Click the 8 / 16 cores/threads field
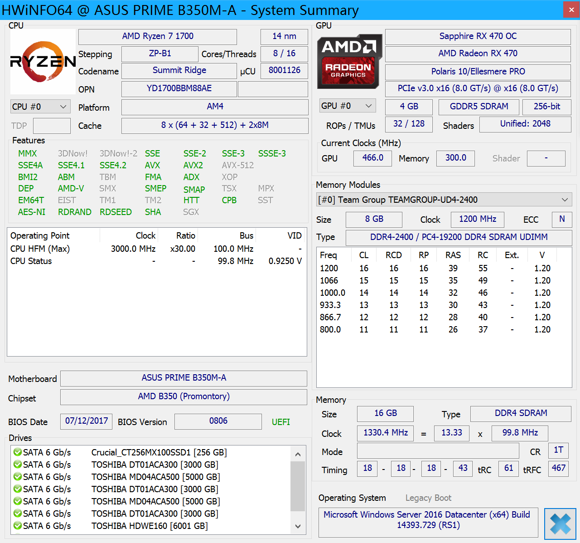This screenshot has width=580, height=543. (x=284, y=54)
